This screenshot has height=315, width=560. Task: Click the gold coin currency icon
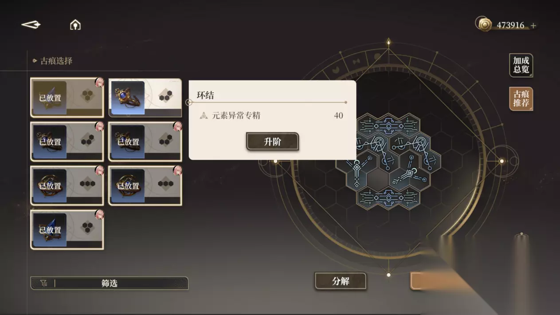484,24
